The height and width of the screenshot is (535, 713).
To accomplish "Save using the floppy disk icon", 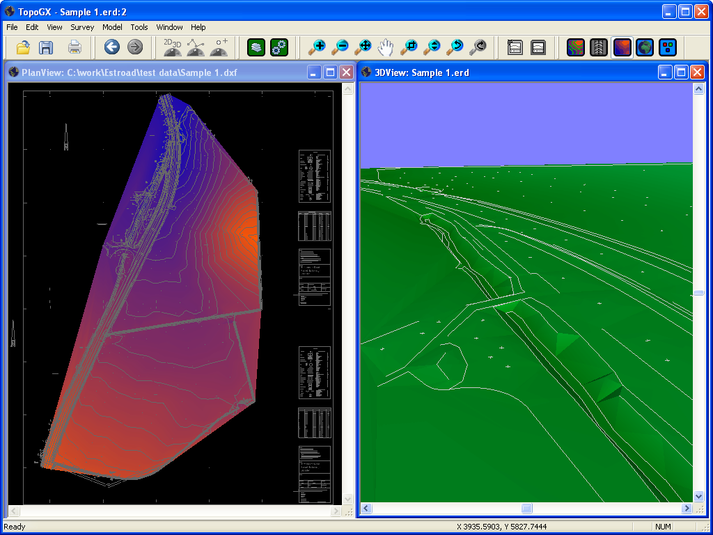I will click(46, 47).
